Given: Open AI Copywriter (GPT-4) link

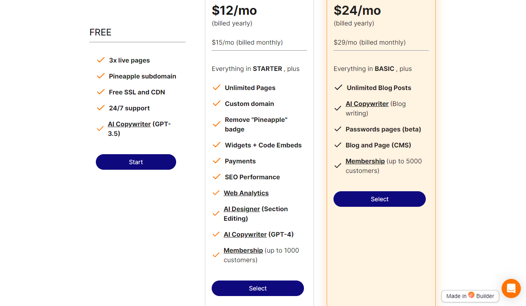Looking at the screenshot, I should 245,234.
